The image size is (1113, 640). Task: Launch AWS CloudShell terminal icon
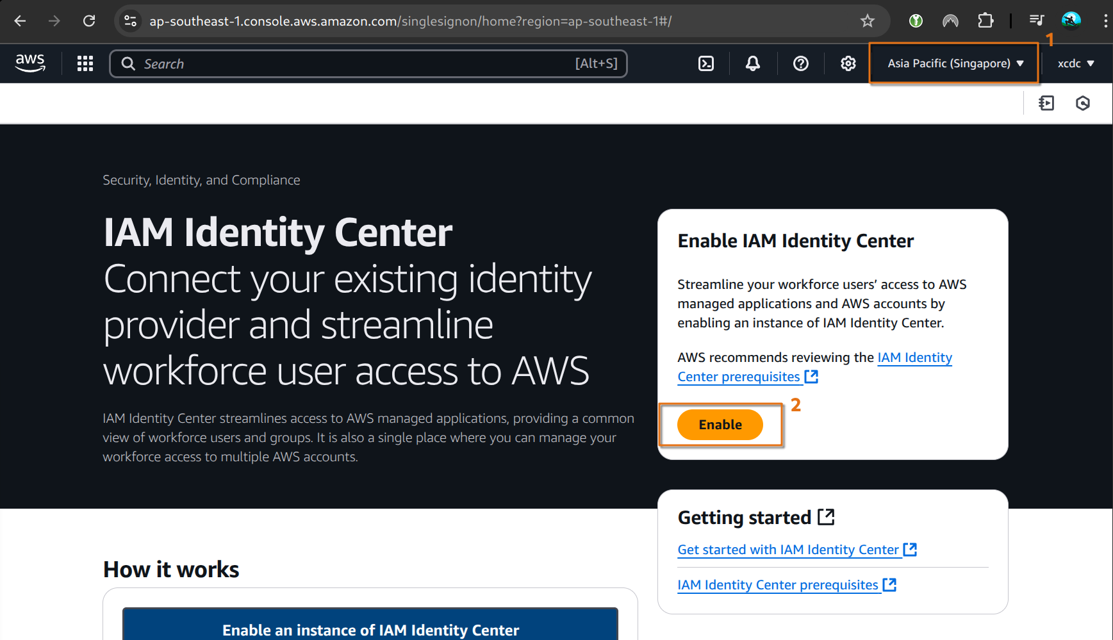[706, 63]
